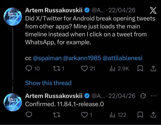The image size is (161, 125).
Task: Click the X logo in top corner
Action: click(x=153, y=10)
